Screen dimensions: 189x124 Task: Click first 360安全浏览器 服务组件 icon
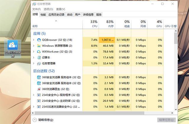[x=39, y=77]
